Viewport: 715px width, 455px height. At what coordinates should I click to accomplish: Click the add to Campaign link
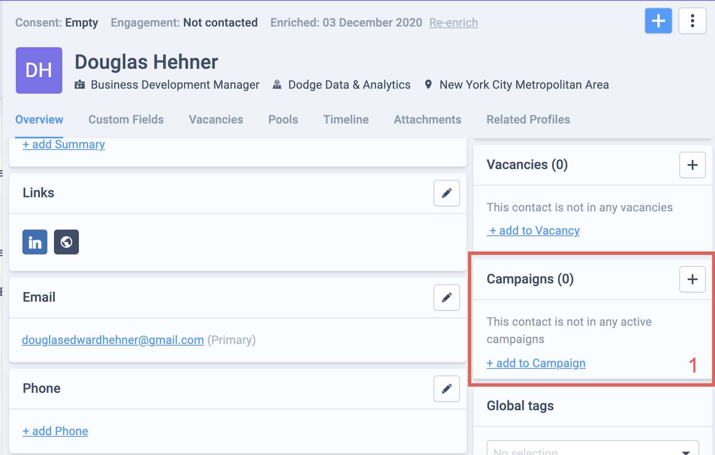coord(536,363)
